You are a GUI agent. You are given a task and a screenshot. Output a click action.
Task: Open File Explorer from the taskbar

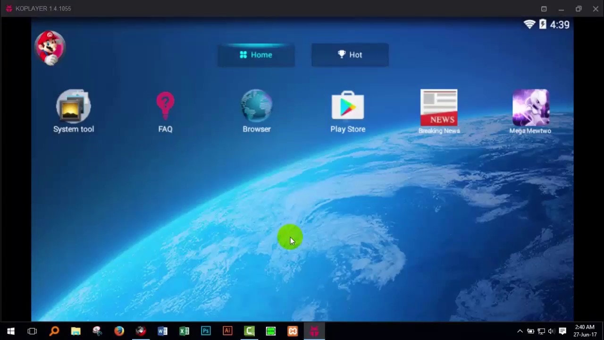point(75,331)
